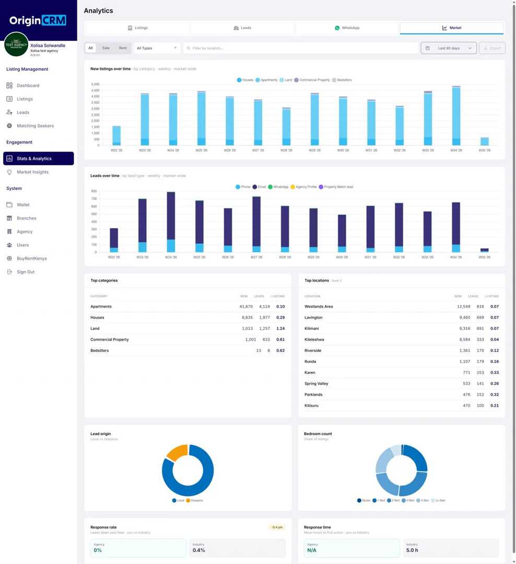The height and width of the screenshot is (564, 516).
Task: Toggle Local legend in Lead origin
Action: coord(178,501)
